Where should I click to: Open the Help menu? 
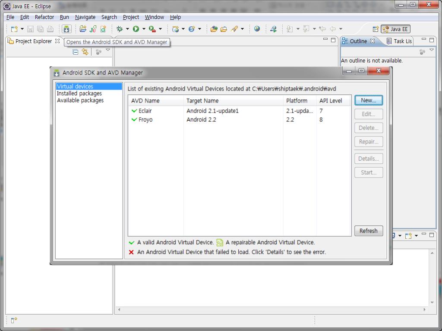pyautogui.click(x=175, y=17)
